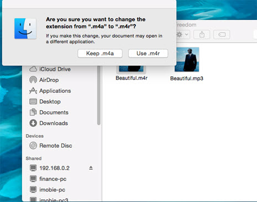This screenshot has width=257, height=202.
Task: Eject the 192.168.0.2 shared server
Action: [91, 168]
